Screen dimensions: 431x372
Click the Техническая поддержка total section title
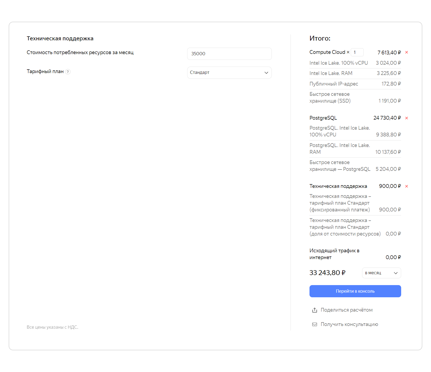[x=338, y=186]
